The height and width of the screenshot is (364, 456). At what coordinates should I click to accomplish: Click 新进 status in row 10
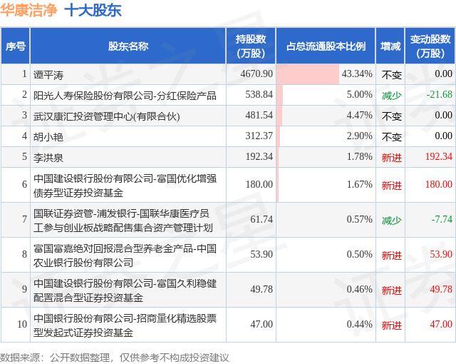pyautogui.click(x=391, y=325)
